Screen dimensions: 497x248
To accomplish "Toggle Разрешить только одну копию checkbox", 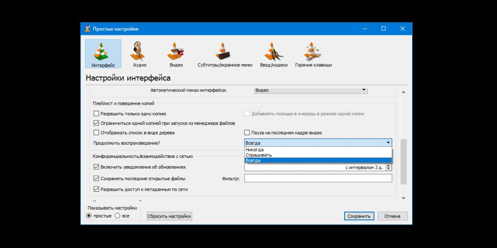I will [97, 113].
